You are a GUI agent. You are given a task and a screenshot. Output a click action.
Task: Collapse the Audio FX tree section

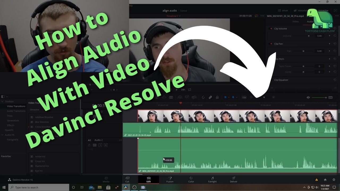point(2,135)
